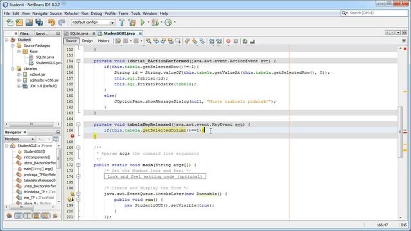Viewport: 411px width, 231px height.
Task: Click the Redo arrow icon
Action: 62,22
